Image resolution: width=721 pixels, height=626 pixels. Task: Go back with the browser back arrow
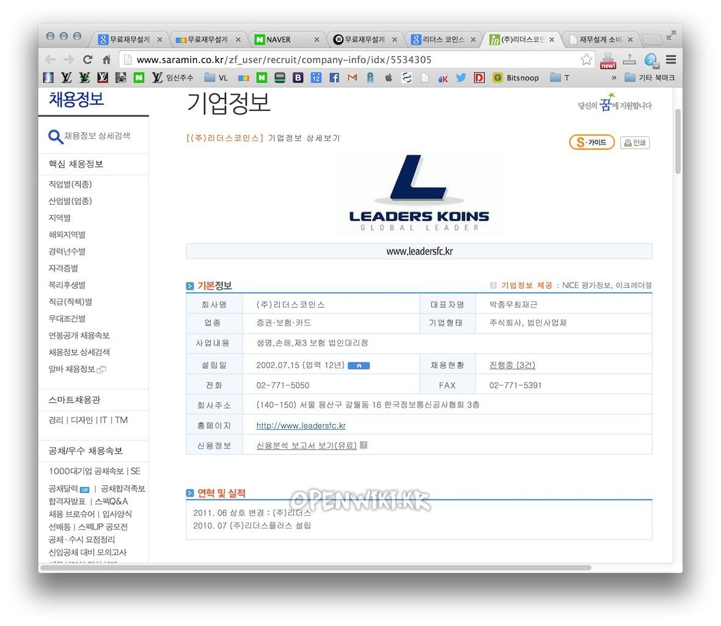(x=50, y=59)
